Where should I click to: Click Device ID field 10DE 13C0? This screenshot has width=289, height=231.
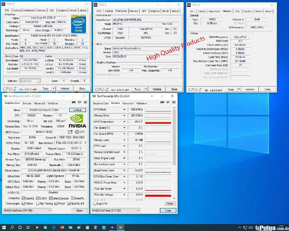(x=72, y=137)
